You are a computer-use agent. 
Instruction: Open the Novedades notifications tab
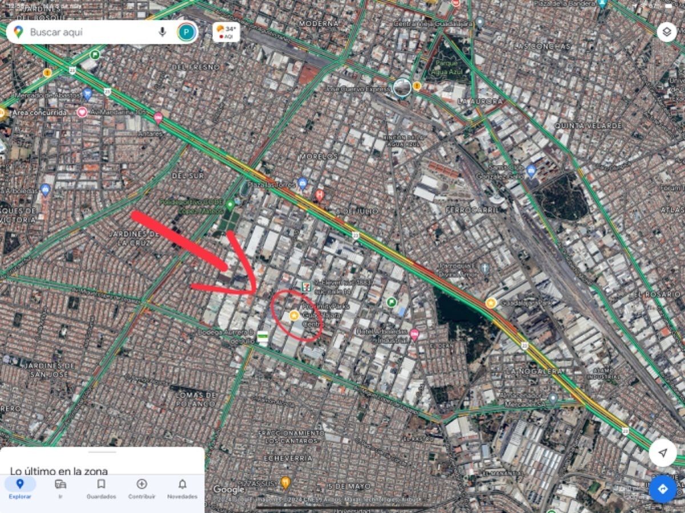[182, 489]
